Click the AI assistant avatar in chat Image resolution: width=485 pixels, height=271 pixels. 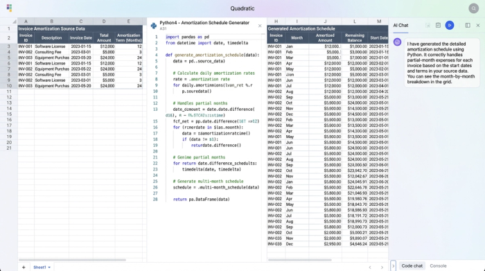(397, 42)
